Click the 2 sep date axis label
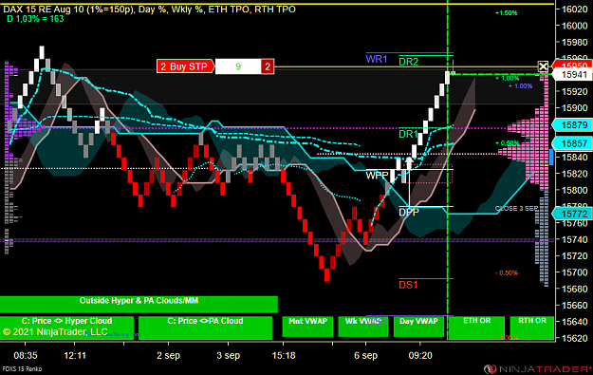This screenshot has width=593, height=375. (x=168, y=356)
